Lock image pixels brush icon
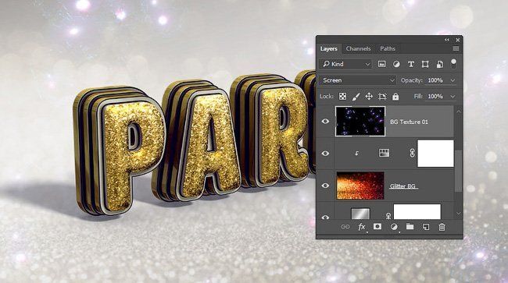This screenshot has height=283, width=508. (x=356, y=96)
